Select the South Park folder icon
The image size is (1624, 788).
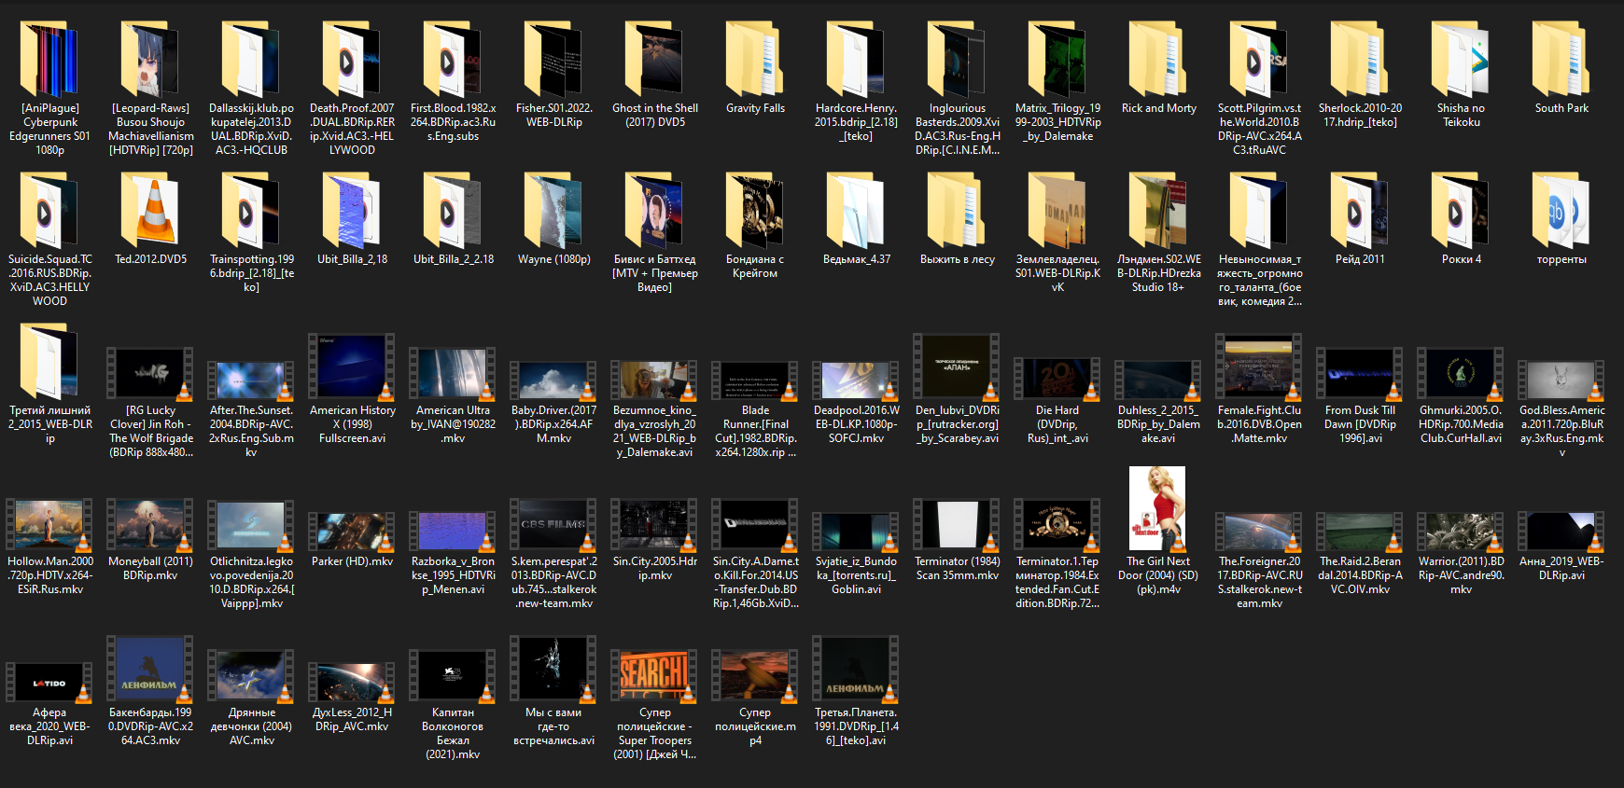(x=1561, y=60)
